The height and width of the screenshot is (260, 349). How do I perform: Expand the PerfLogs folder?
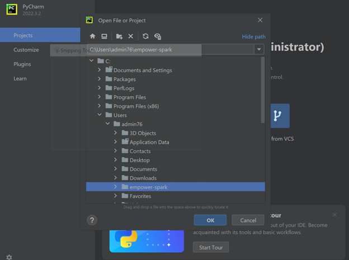tap(99, 88)
